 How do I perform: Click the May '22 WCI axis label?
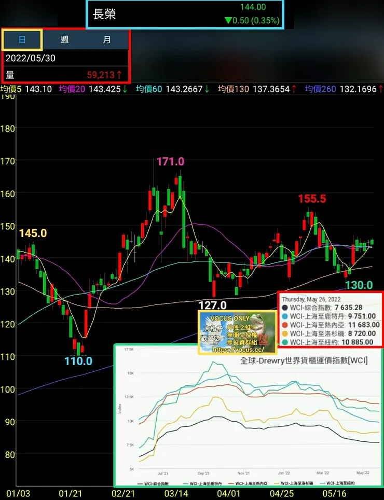(x=363, y=473)
